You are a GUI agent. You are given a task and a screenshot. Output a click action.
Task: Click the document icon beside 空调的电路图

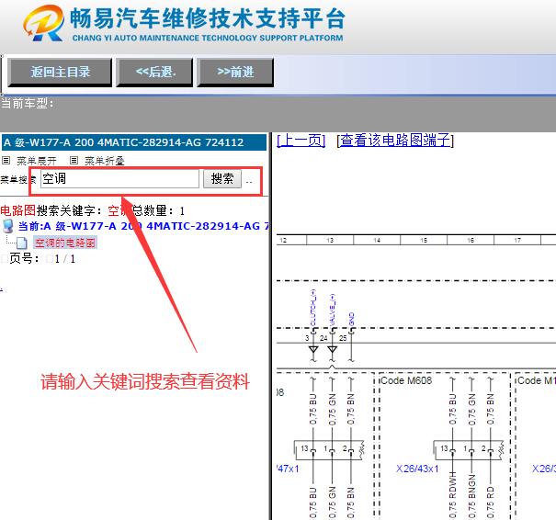(x=22, y=243)
